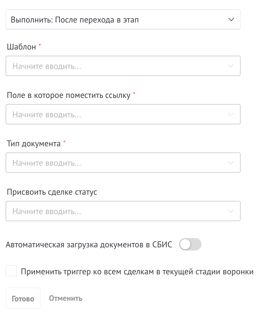Click chevron arrow of the Выполнить selector
Screen dimensions: 258x314
pos(231,20)
